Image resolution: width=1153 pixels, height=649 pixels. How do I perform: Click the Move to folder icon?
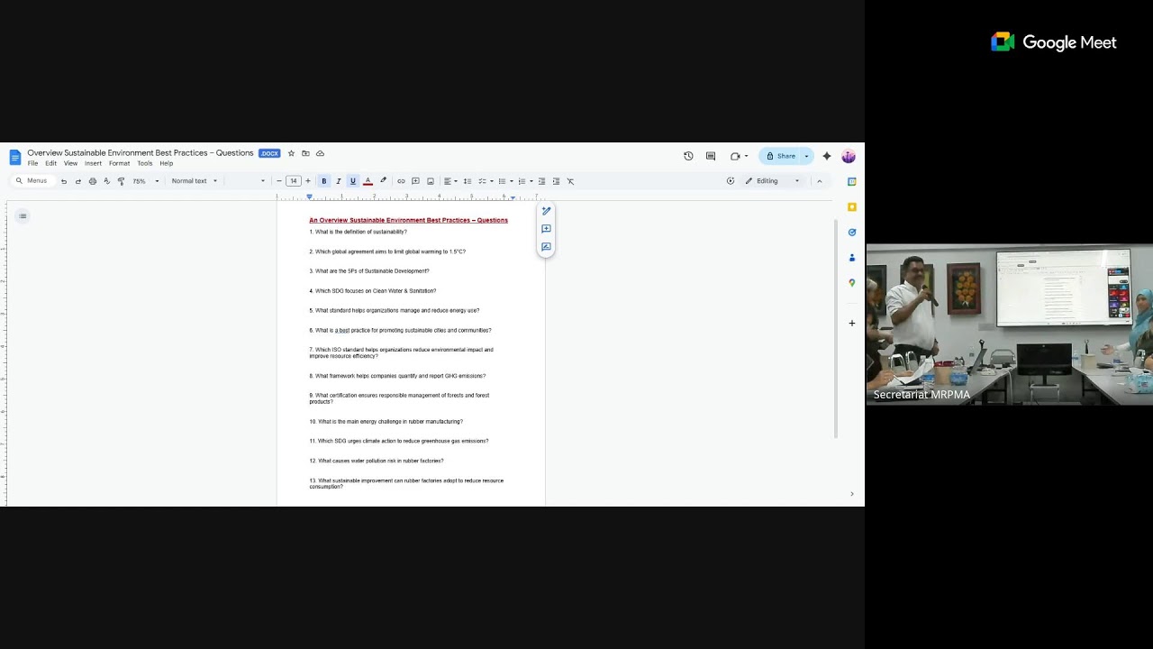(x=305, y=153)
